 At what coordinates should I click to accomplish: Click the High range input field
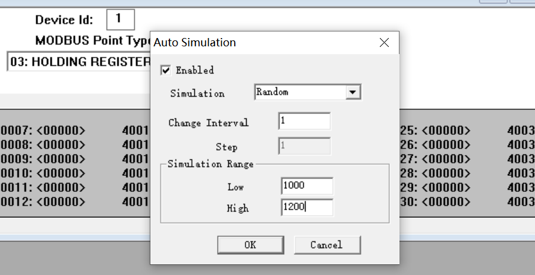coord(307,207)
